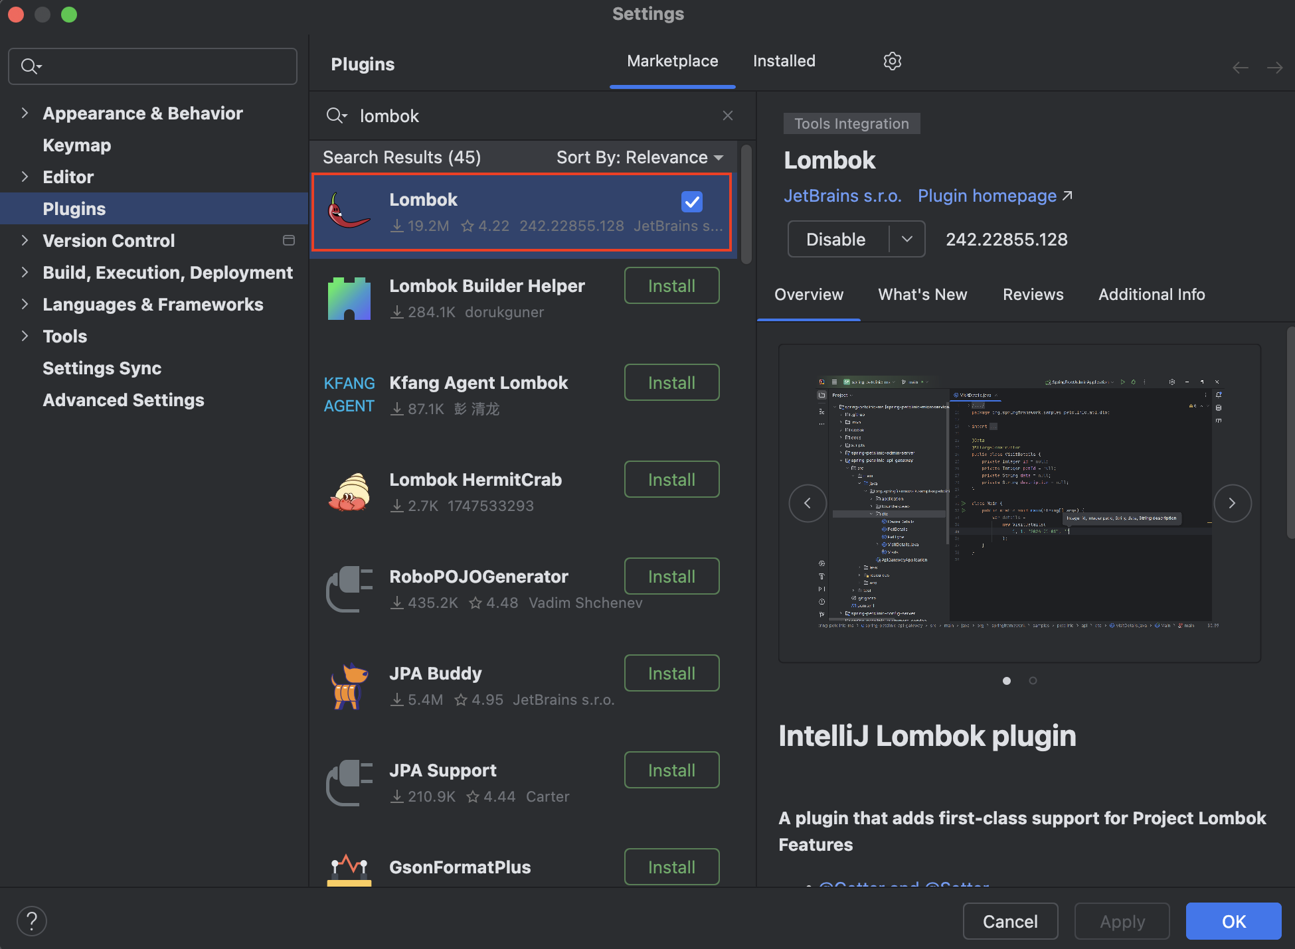1295x949 pixels.
Task: Click the Lombok HermitCrab icon
Action: 349,492
